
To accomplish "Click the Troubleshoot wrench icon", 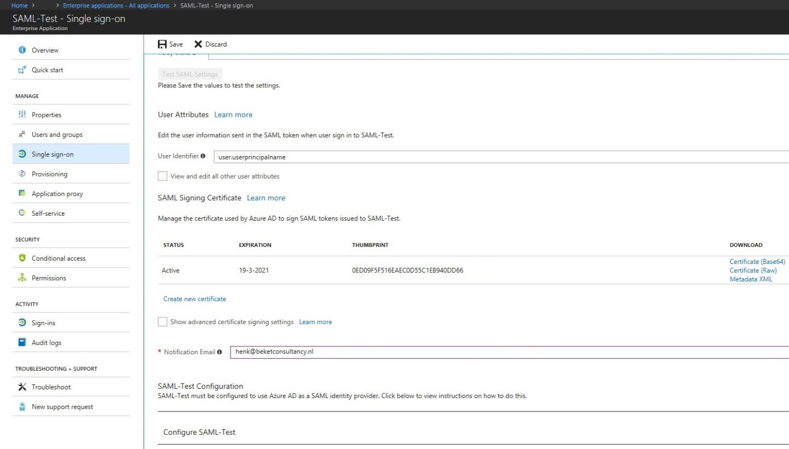I will [x=22, y=387].
